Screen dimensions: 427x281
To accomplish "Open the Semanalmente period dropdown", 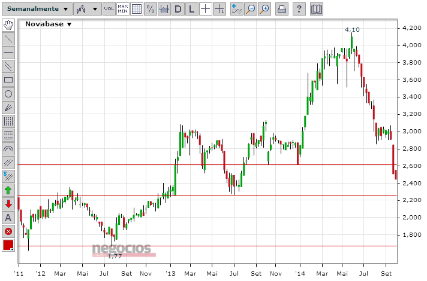I will (37, 9).
